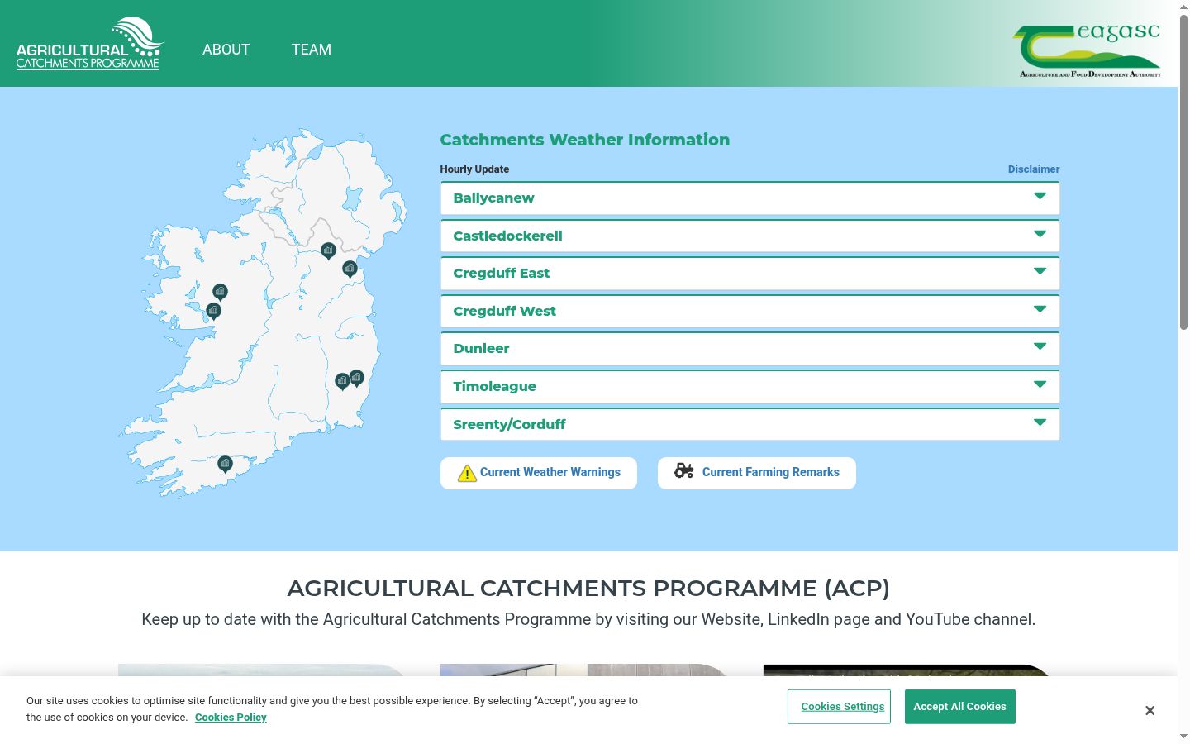Expand the Dunleer weather panel arrow
Screen dimensions: 1190x744
[1040, 346]
